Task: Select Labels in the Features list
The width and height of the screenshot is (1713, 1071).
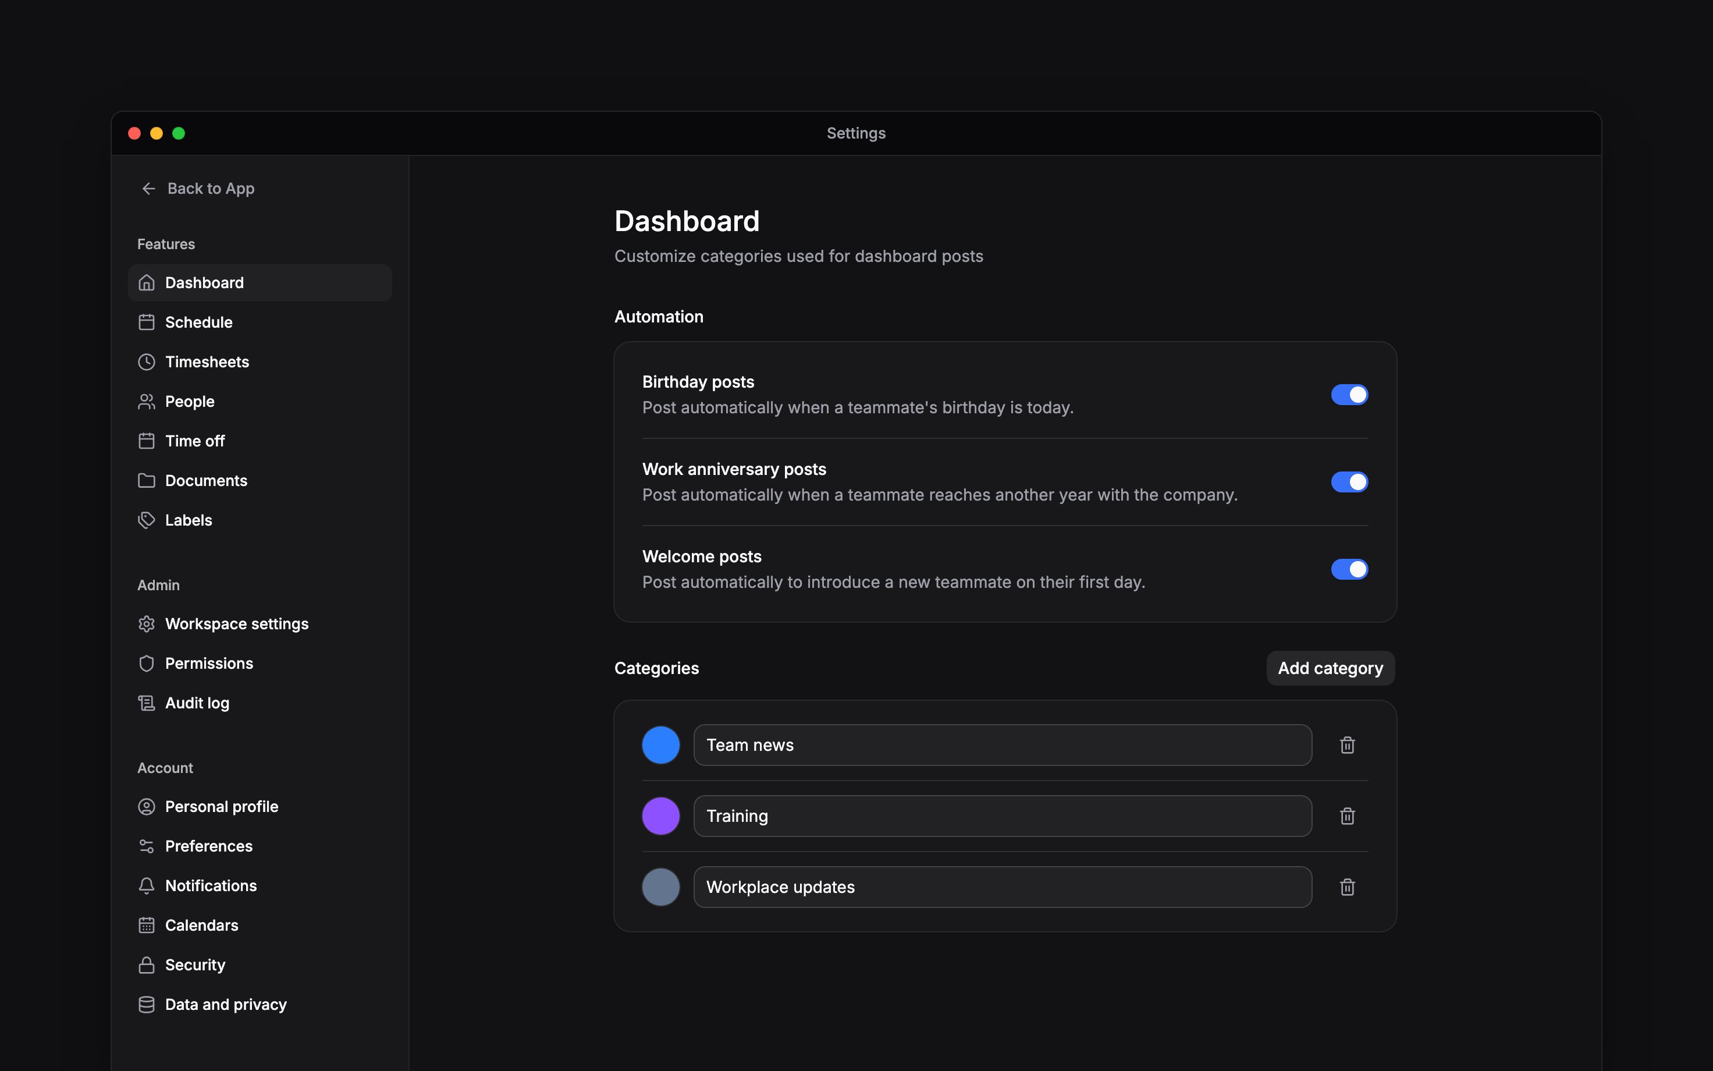Action: pyautogui.click(x=260, y=520)
